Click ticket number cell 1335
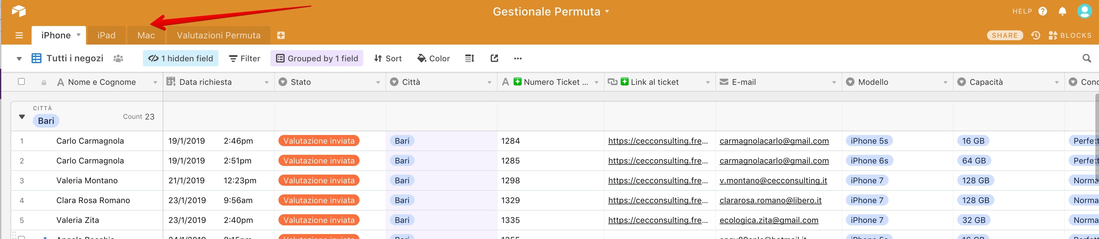1099x239 pixels. pyautogui.click(x=550, y=220)
